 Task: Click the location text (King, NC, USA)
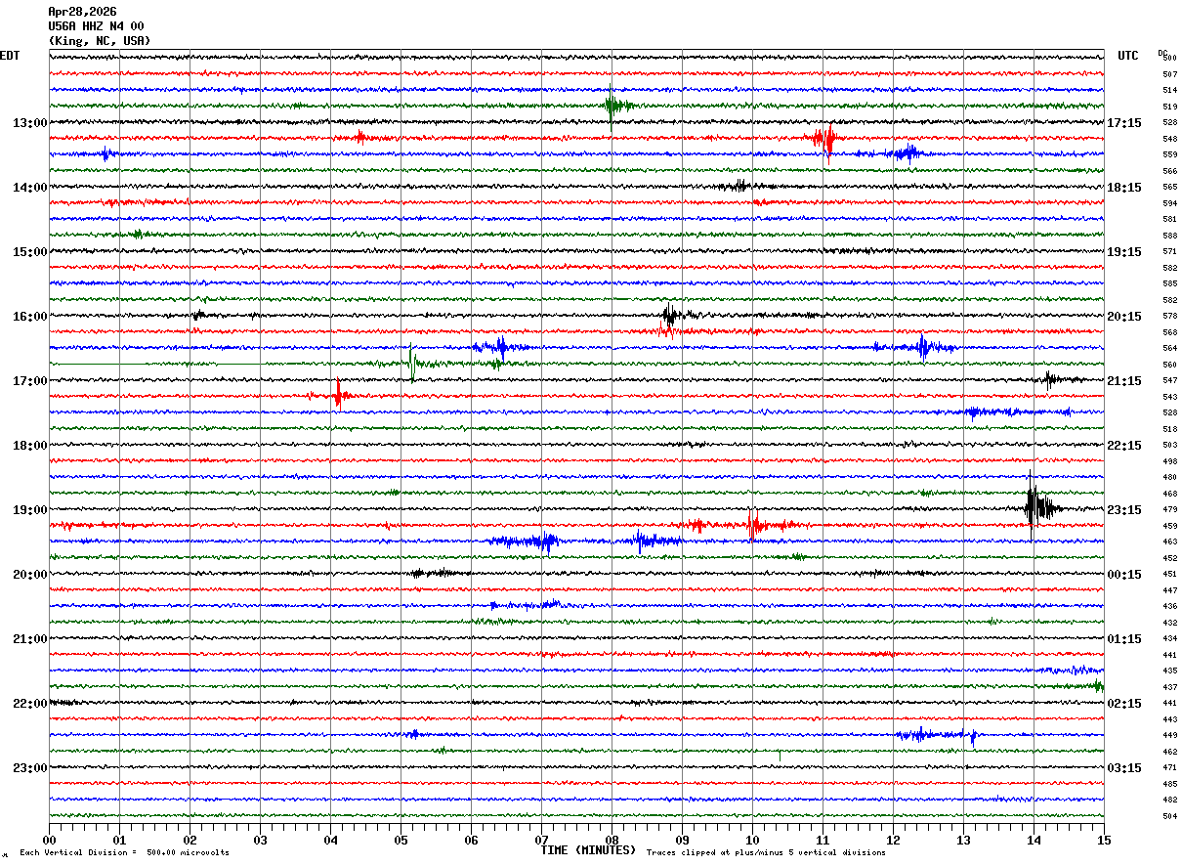click(100, 41)
